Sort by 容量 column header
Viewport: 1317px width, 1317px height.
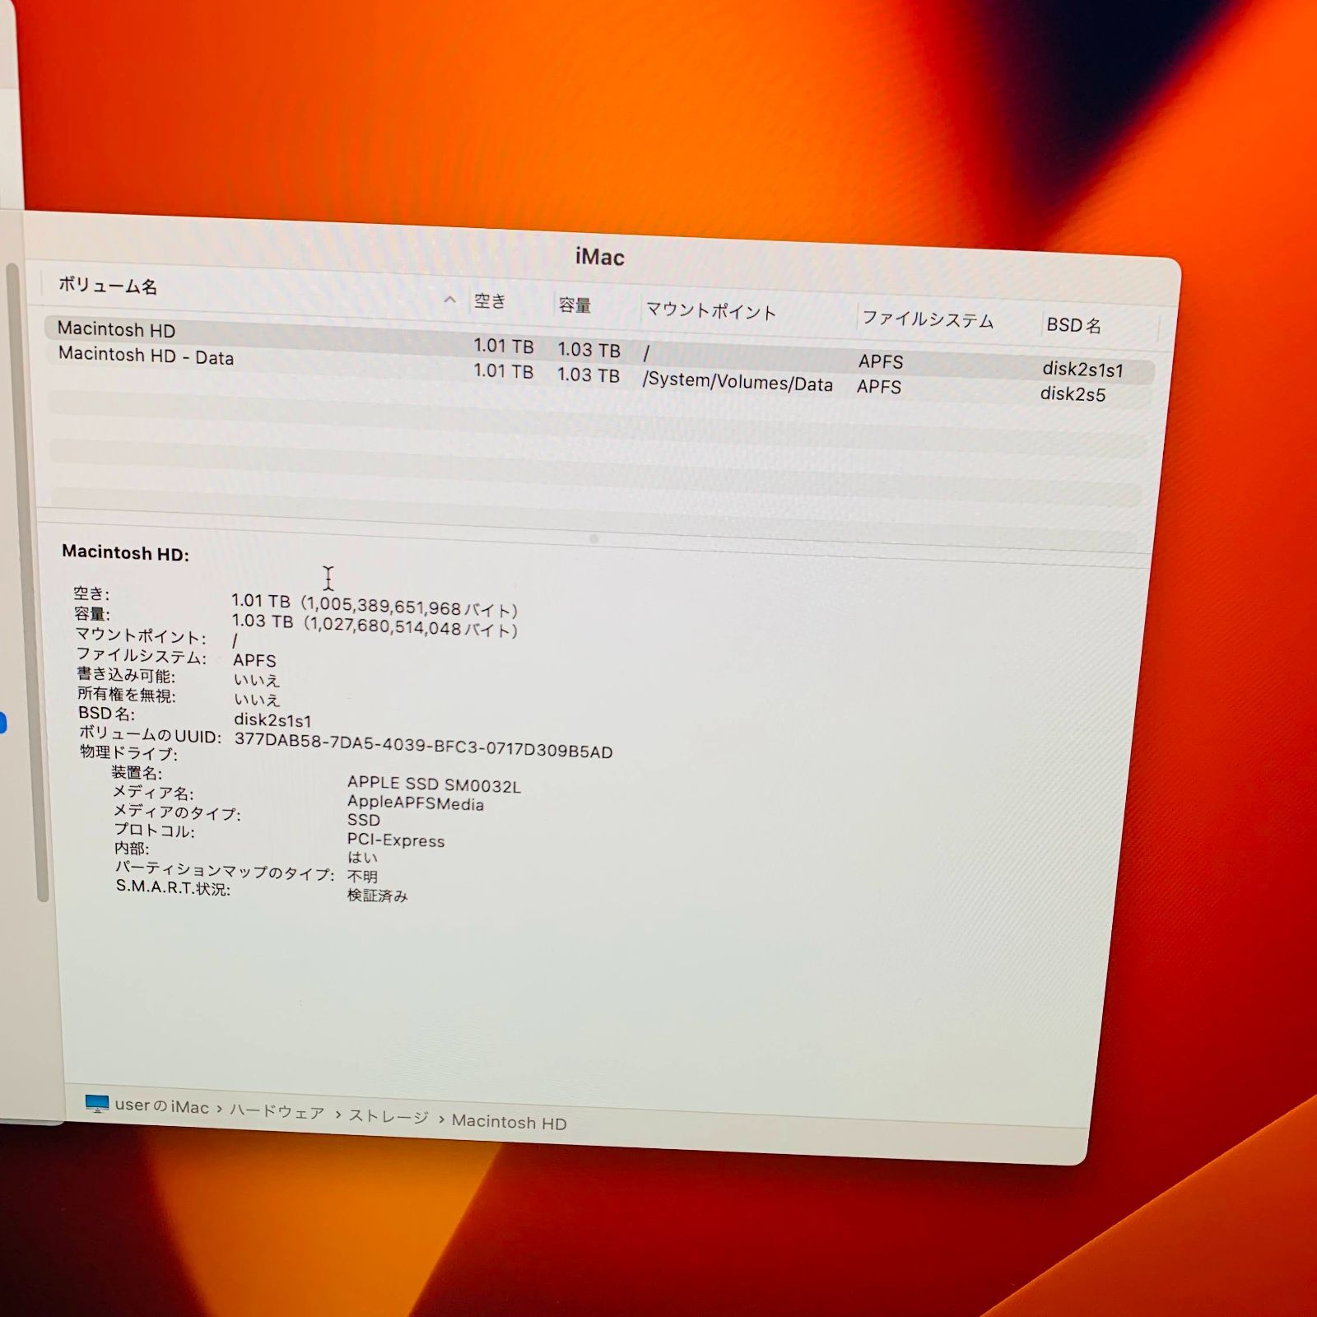click(x=575, y=305)
